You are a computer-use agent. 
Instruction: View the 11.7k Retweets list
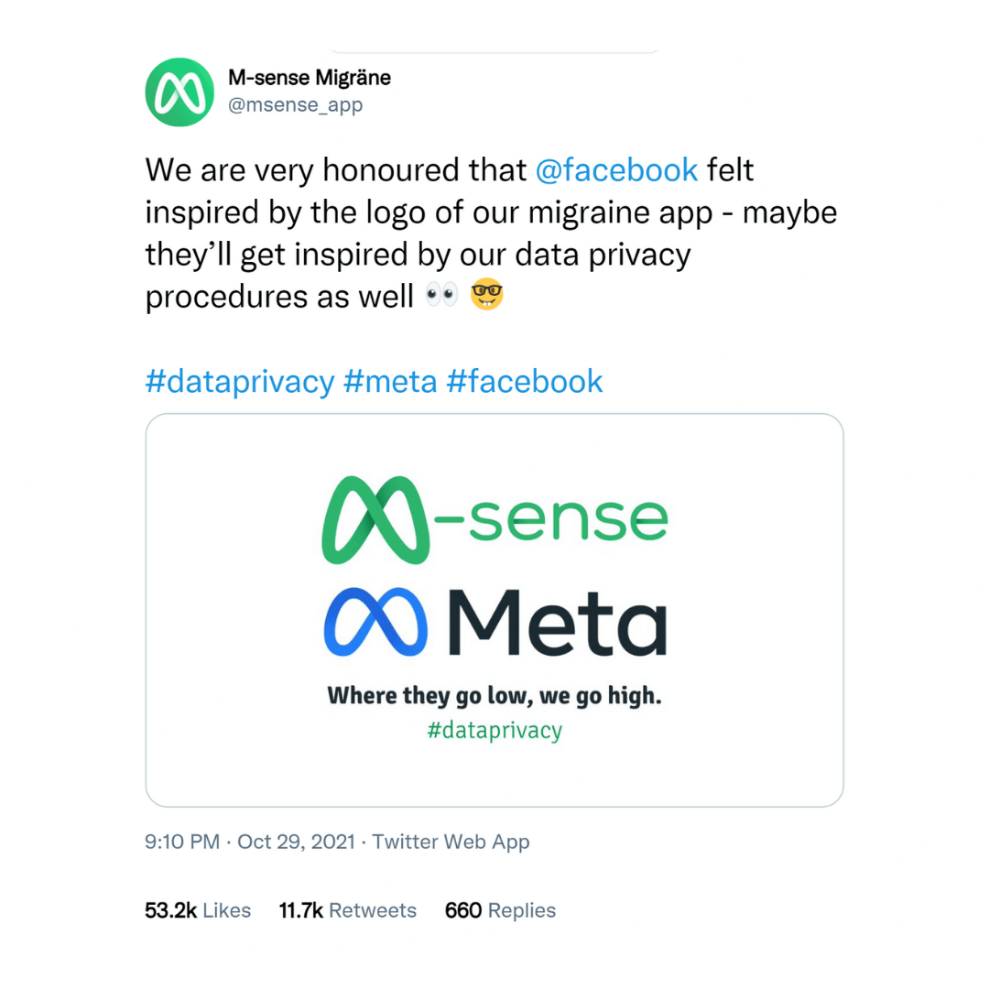coord(348,910)
